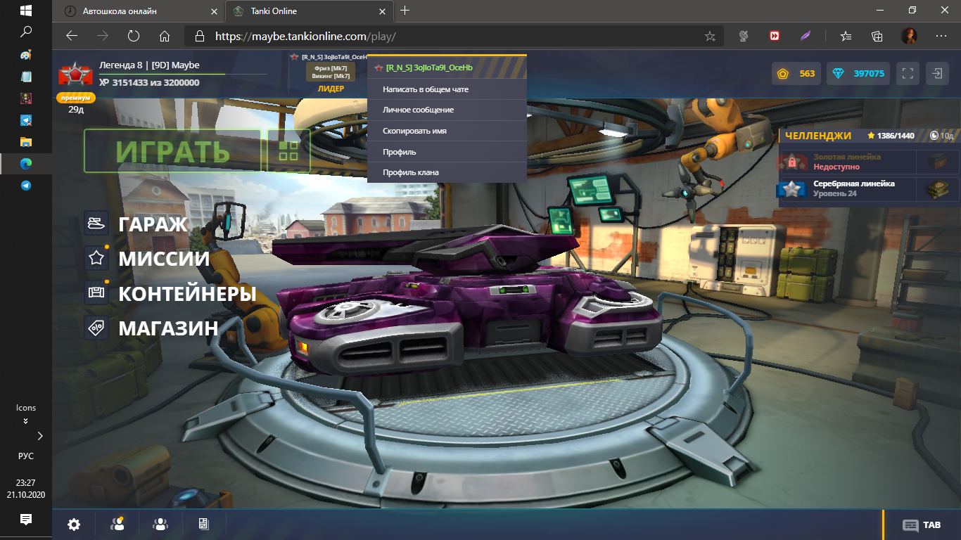
Task: Close the Tanki Online tab
Action: click(x=382, y=11)
